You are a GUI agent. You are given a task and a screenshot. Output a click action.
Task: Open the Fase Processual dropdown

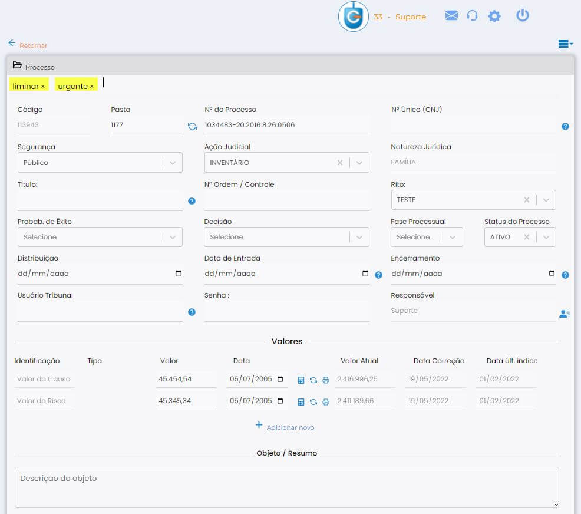click(x=451, y=236)
